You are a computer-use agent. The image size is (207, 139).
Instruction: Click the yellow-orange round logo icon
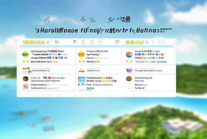pos(81,54)
